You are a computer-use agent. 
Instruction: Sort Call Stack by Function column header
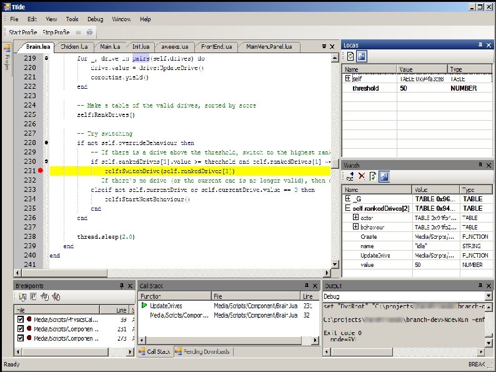click(x=175, y=296)
